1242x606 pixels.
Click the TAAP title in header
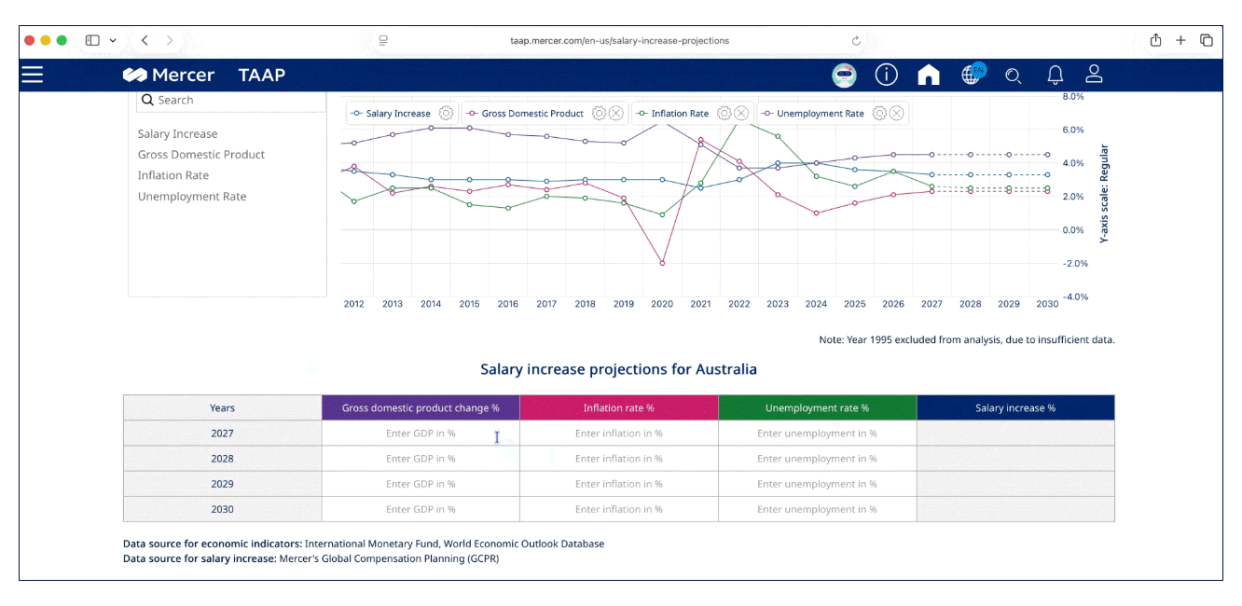coord(261,75)
